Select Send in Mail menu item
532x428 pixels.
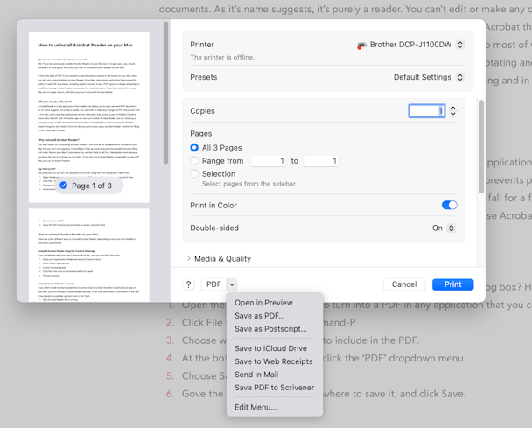pyautogui.click(x=256, y=375)
